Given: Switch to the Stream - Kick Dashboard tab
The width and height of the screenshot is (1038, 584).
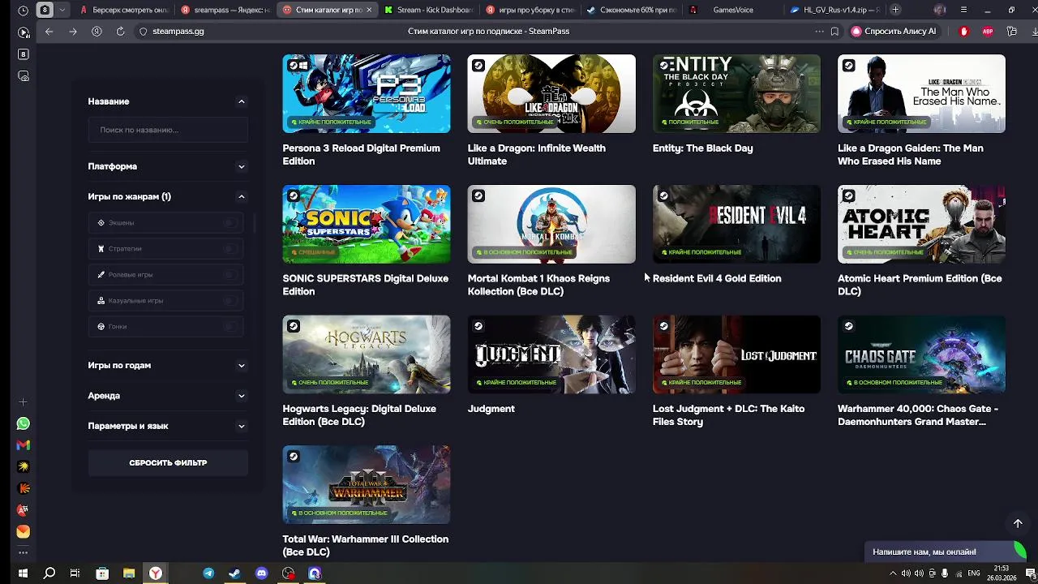Looking at the screenshot, I should point(429,10).
